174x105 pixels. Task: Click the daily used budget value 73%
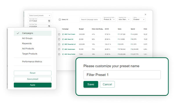[x=93, y=49]
